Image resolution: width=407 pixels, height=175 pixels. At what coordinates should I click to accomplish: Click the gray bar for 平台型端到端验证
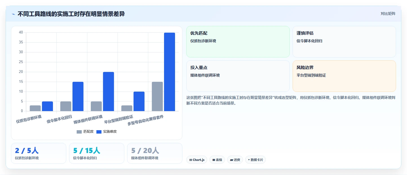click(x=127, y=108)
